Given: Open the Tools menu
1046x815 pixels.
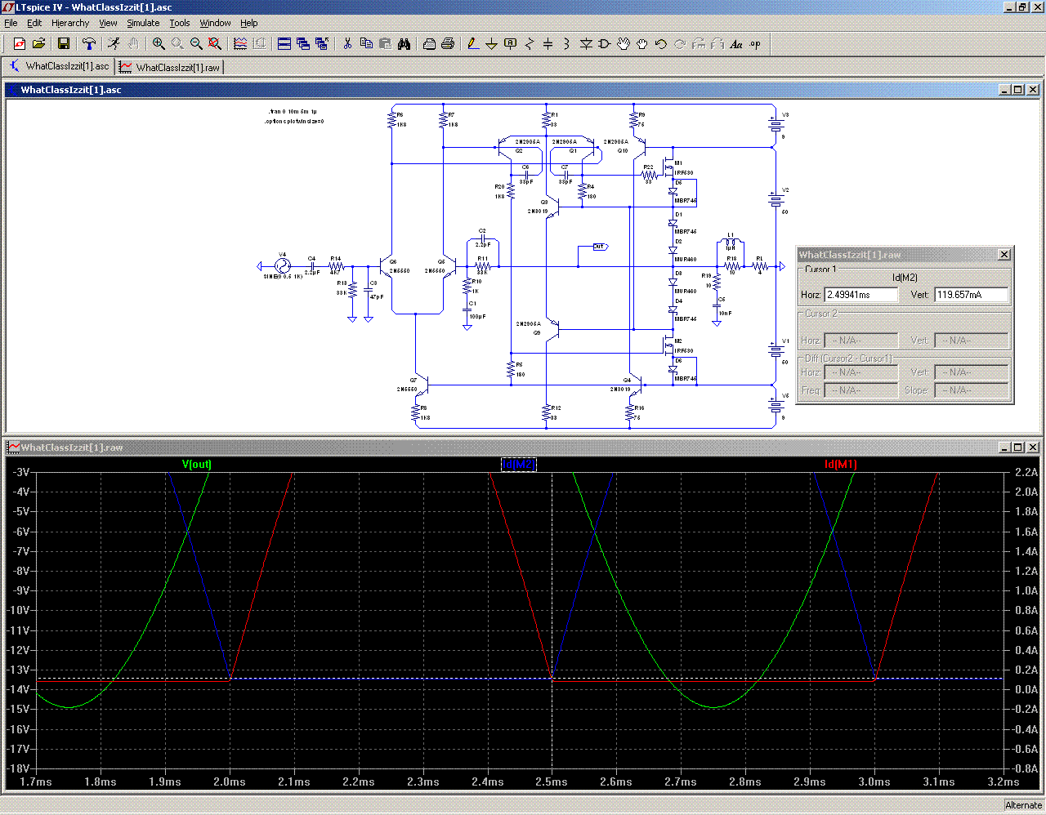Looking at the screenshot, I should 180,23.
